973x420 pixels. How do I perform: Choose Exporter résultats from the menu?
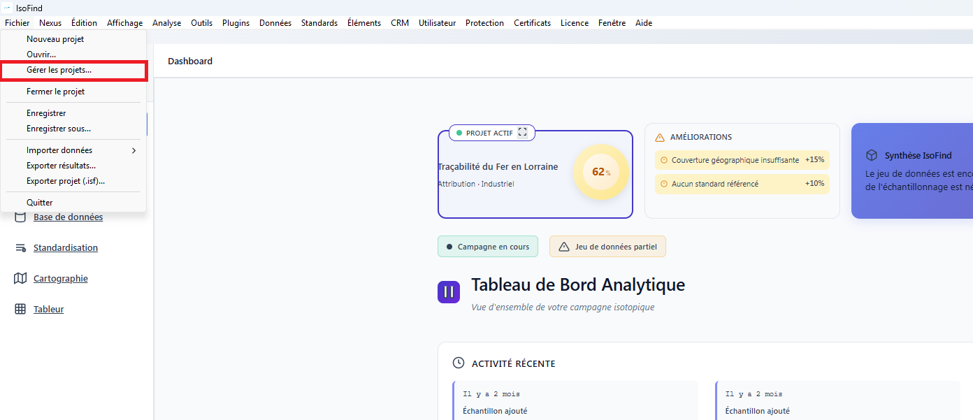coord(63,165)
